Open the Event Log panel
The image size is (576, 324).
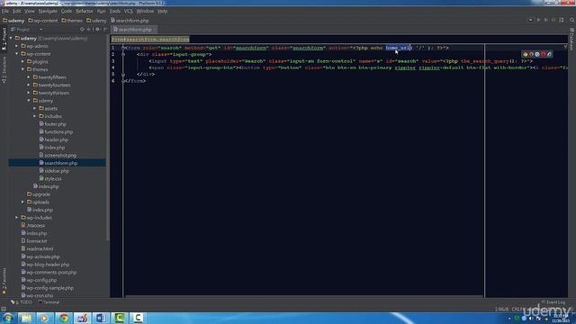pos(553,302)
